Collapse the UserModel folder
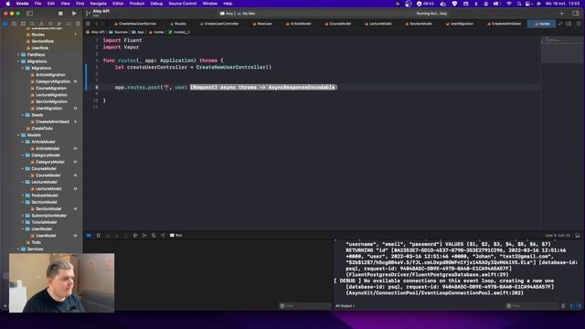Viewport: 585px width, 329px height. pos(23,229)
